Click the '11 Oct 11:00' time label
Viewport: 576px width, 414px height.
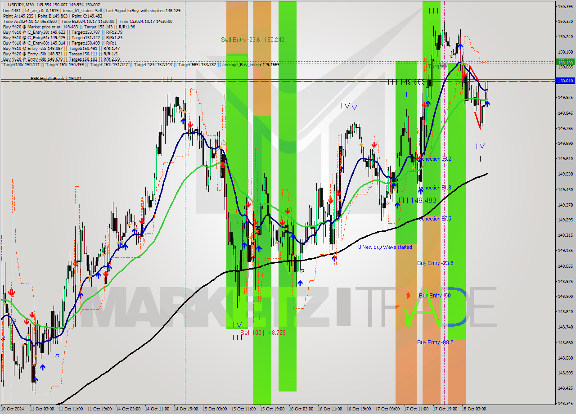[x=70, y=409]
